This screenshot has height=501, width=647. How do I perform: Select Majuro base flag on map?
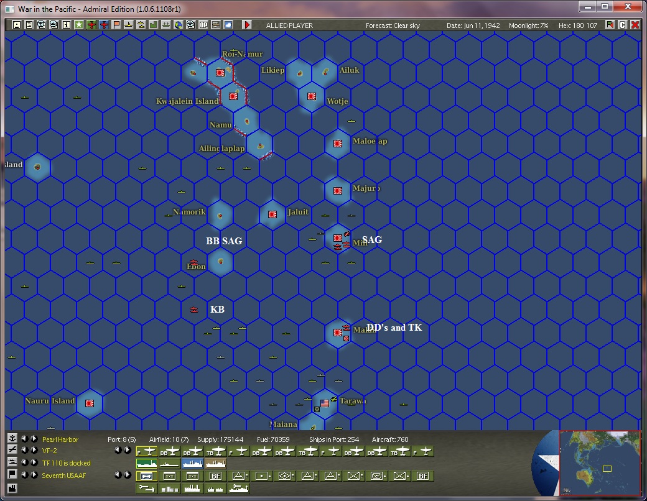tap(338, 191)
